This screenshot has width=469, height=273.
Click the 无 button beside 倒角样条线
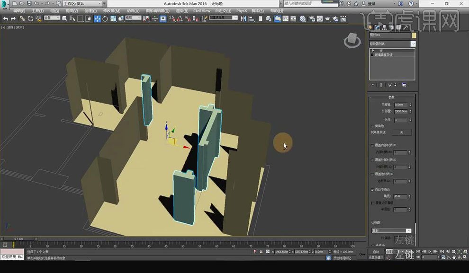tap(401, 132)
